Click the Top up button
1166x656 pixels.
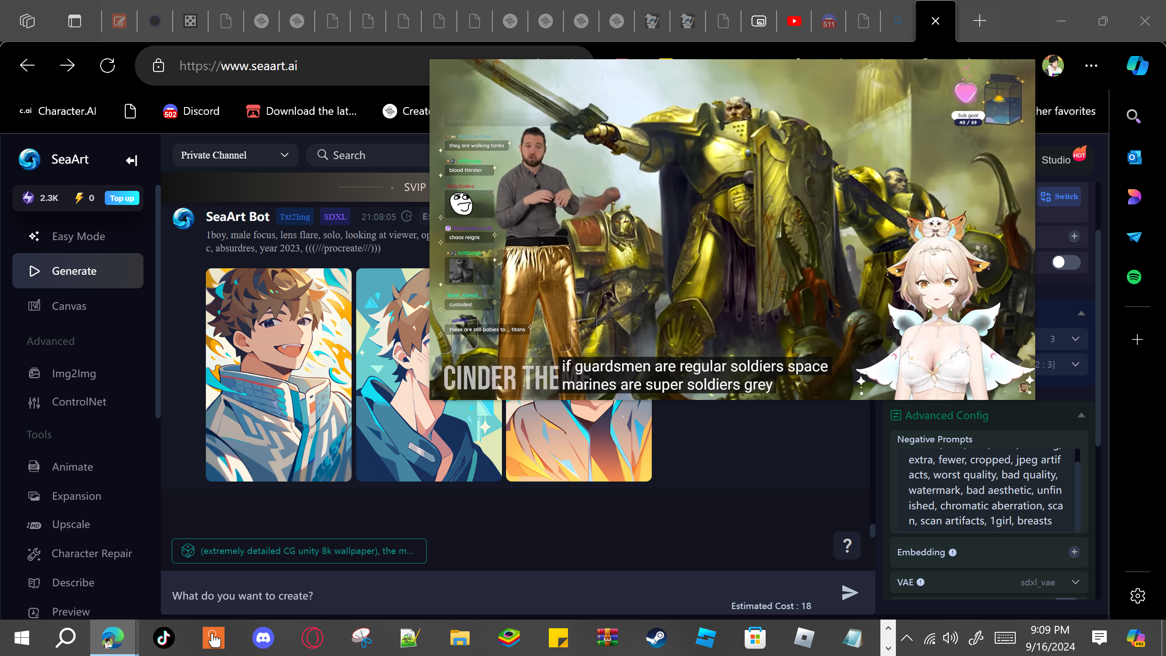(122, 198)
